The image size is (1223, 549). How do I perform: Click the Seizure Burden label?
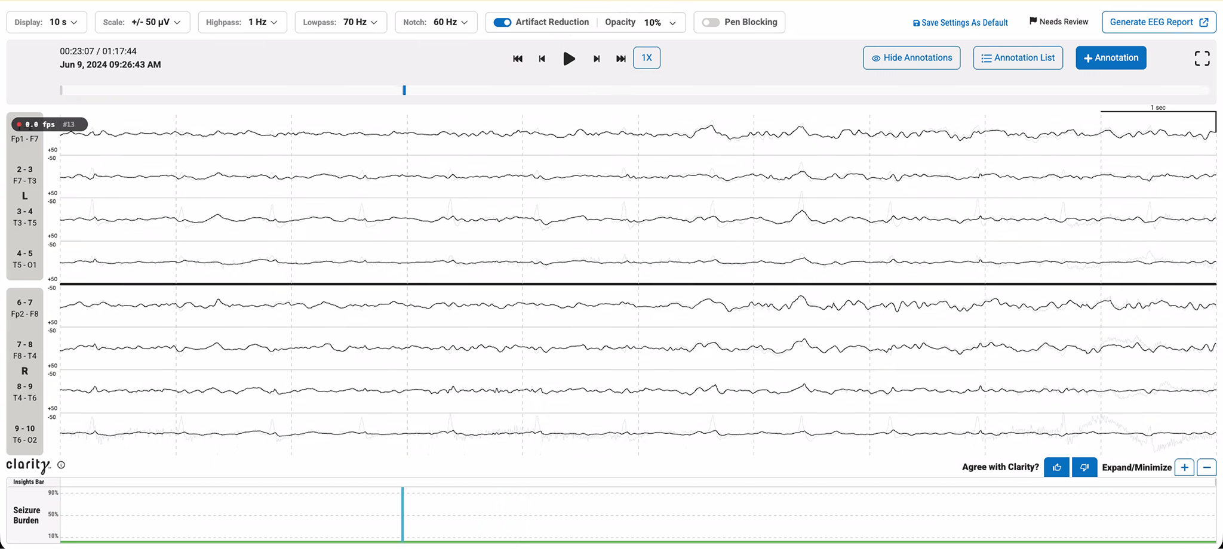27,515
